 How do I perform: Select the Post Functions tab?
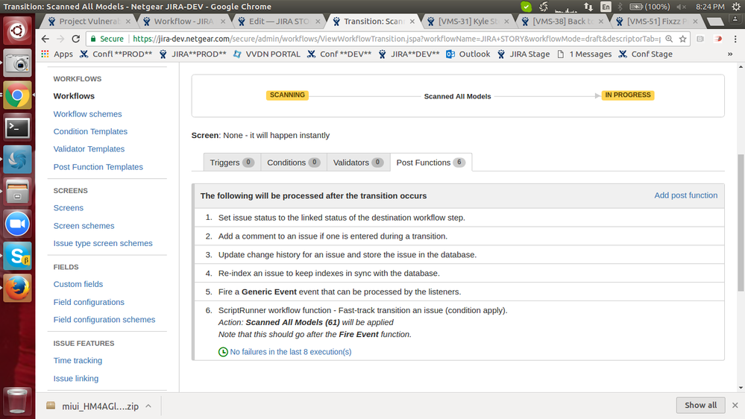430,163
